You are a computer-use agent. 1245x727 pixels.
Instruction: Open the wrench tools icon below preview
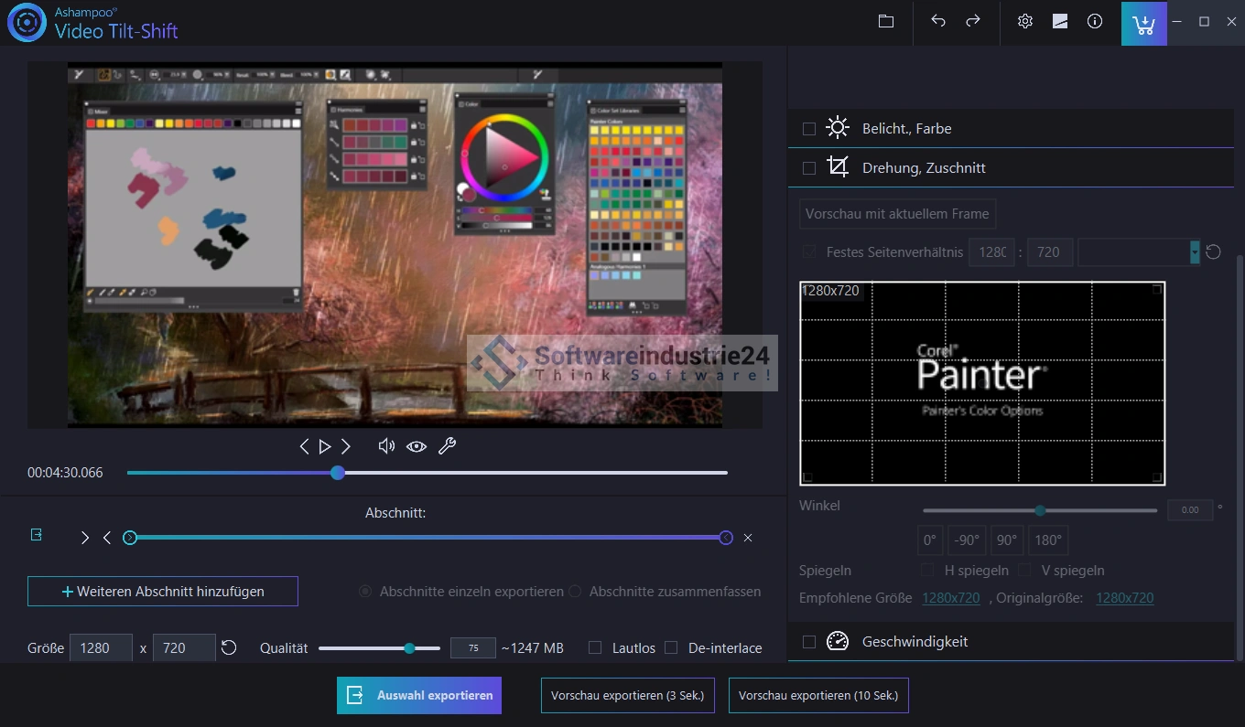pyautogui.click(x=447, y=446)
